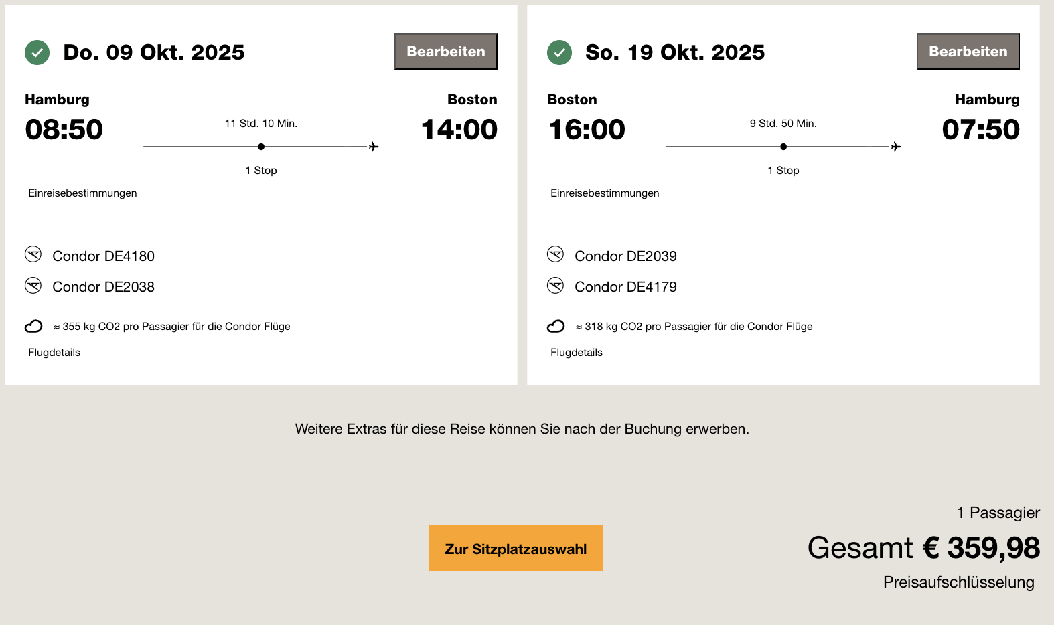The image size is (1054, 625).
Task: Click green checkmark beside So. 19 Okt. 2025
Action: tap(559, 52)
